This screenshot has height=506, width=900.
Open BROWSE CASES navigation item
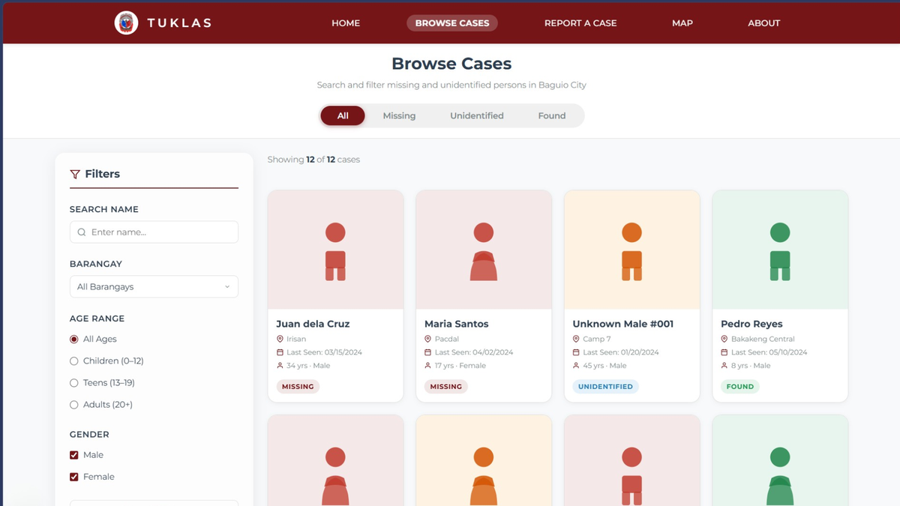point(452,23)
